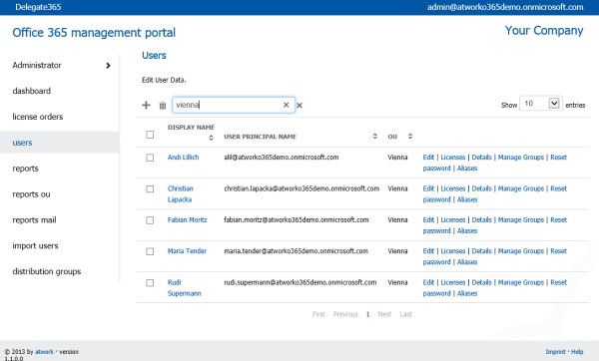Focus the vienna search input field
The height and width of the screenshot is (361, 599).
(x=228, y=105)
